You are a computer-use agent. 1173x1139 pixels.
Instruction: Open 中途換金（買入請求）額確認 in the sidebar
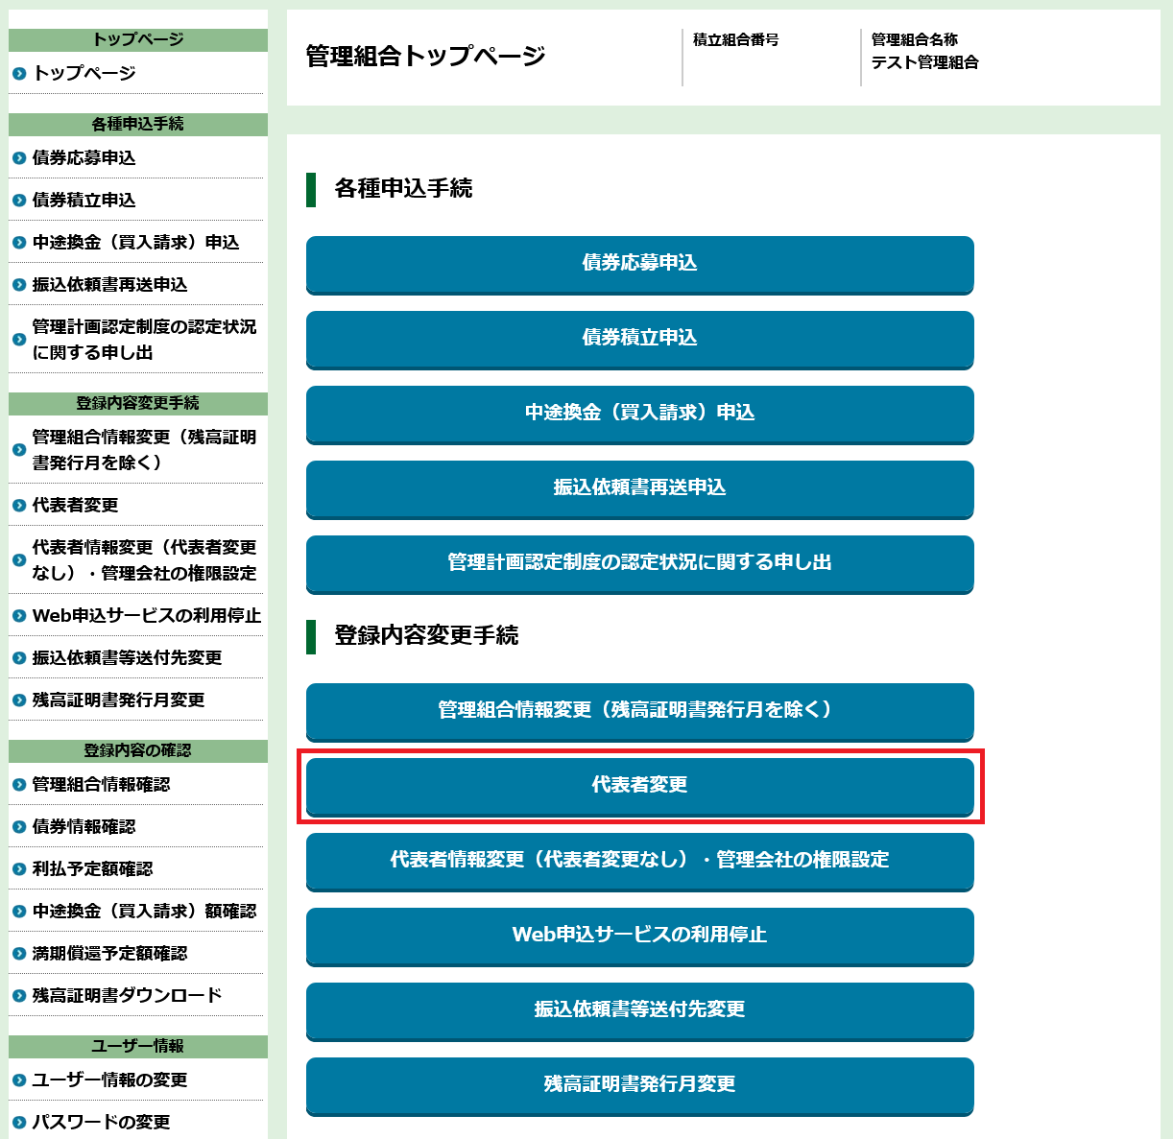pyautogui.click(x=144, y=911)
